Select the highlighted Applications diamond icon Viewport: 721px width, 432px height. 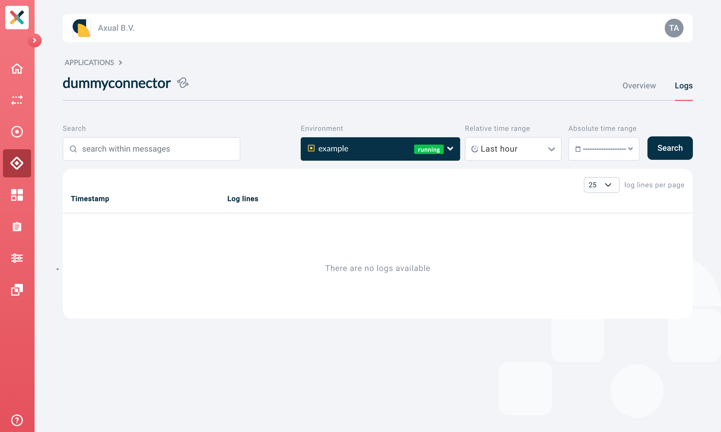(17, 163)
